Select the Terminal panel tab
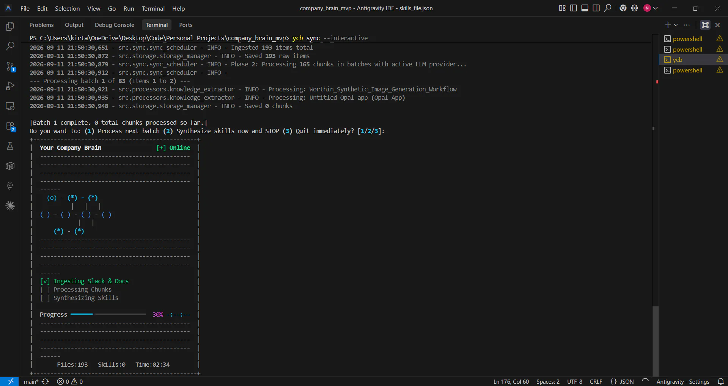Screen dimensions: 728x386 point(156,25)
